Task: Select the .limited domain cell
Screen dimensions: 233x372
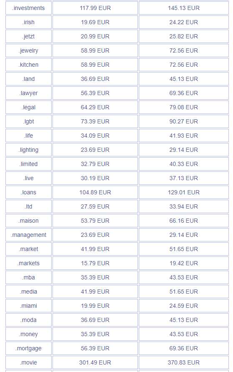Action: 28,164
